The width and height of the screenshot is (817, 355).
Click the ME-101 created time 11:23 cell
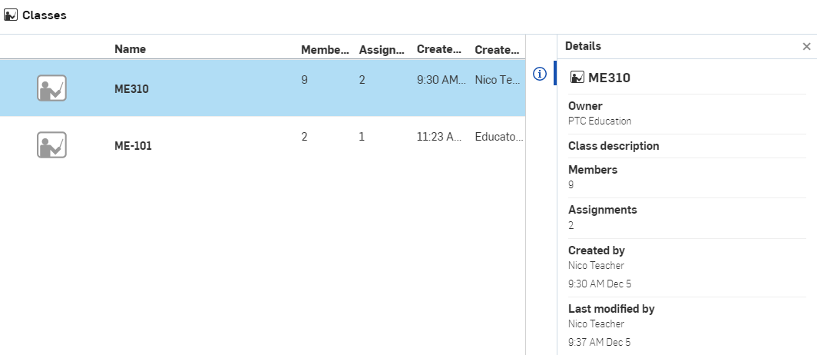click(439, 136)
